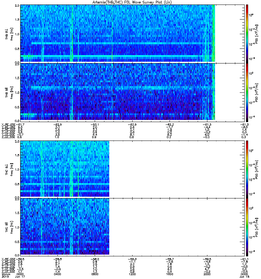Click the 'PSD [nT²/Hz]' label on the top colorbar
Screen dimensions: 261x279
pos(257,34)
